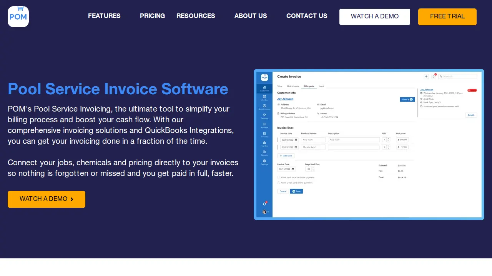Screen dimensions: 492x276
Task: Open Settings in the app sidebar
Action: point(264,162)
